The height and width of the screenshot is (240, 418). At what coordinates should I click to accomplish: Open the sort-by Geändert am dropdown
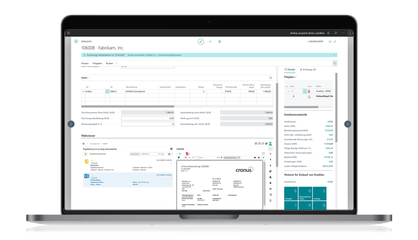[x=150, y=154]
